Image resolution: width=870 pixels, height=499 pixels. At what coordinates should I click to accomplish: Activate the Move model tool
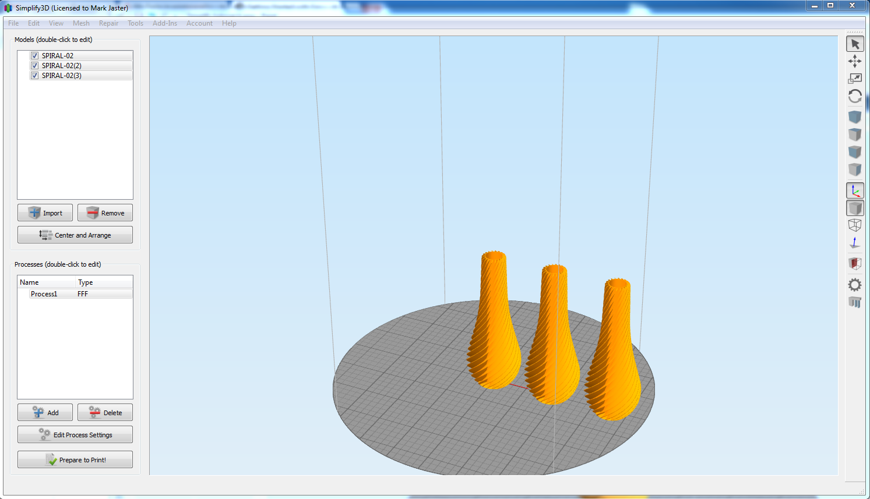coord(854,61)
